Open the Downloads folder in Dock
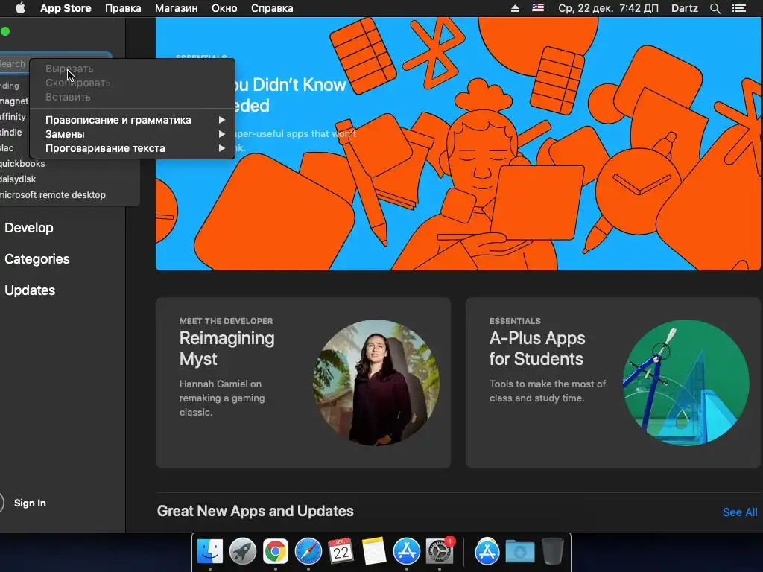This screenshot has height=572, width=763. [x=519, y=552]
